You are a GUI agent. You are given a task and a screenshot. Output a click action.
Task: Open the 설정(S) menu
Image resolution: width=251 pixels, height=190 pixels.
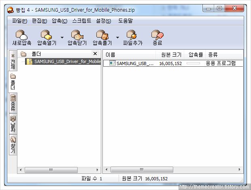click(103, 21)
